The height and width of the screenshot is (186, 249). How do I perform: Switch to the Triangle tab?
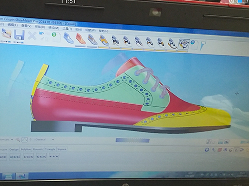coord(50,149)
